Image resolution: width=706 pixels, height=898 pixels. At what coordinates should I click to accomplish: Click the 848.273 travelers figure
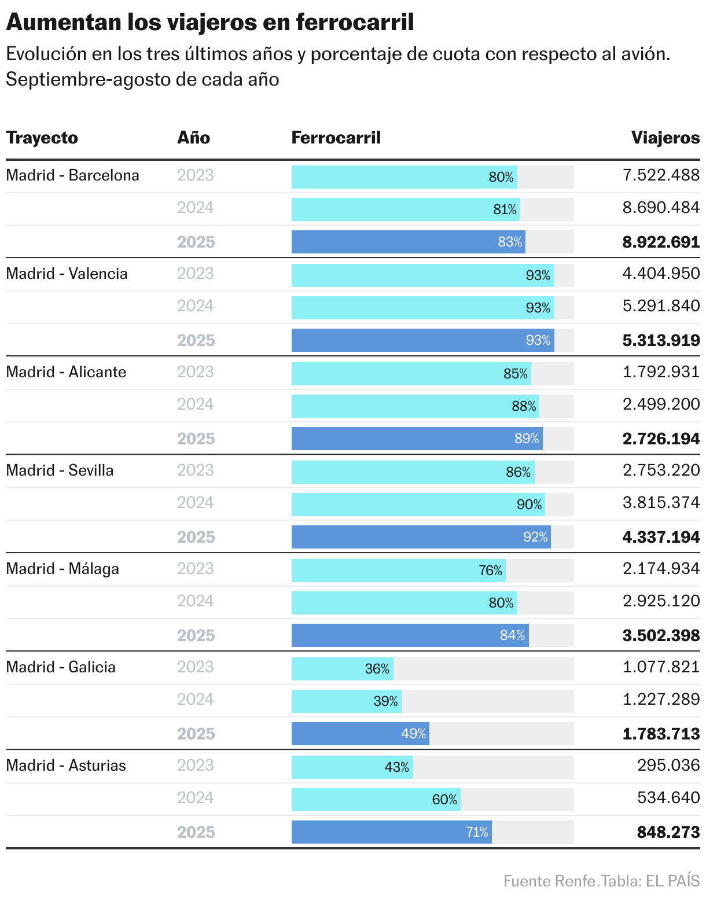668,832
